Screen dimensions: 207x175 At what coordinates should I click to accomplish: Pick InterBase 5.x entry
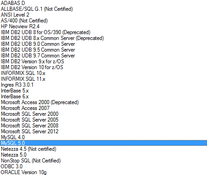[x=15, y=91]
